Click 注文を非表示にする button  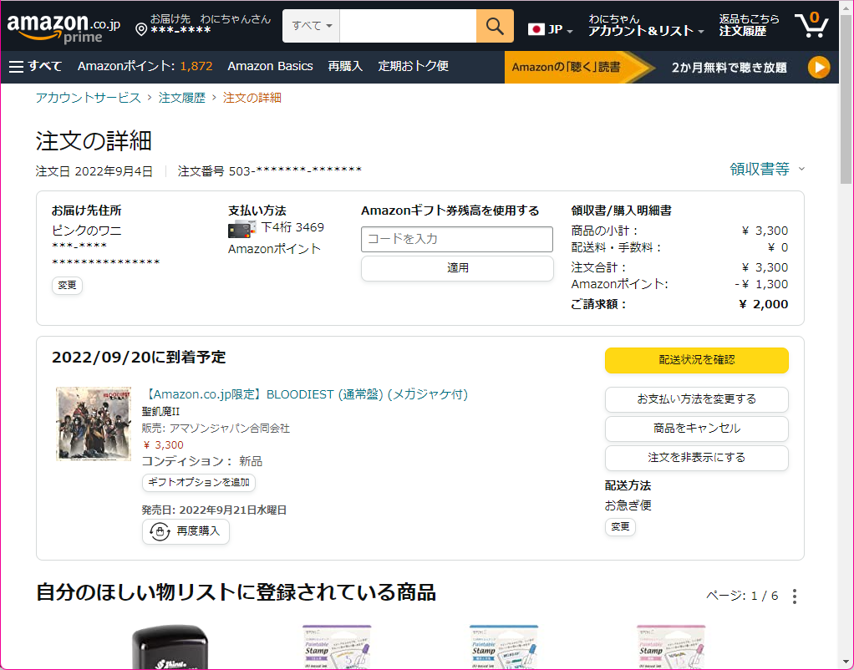pos(697,458)
